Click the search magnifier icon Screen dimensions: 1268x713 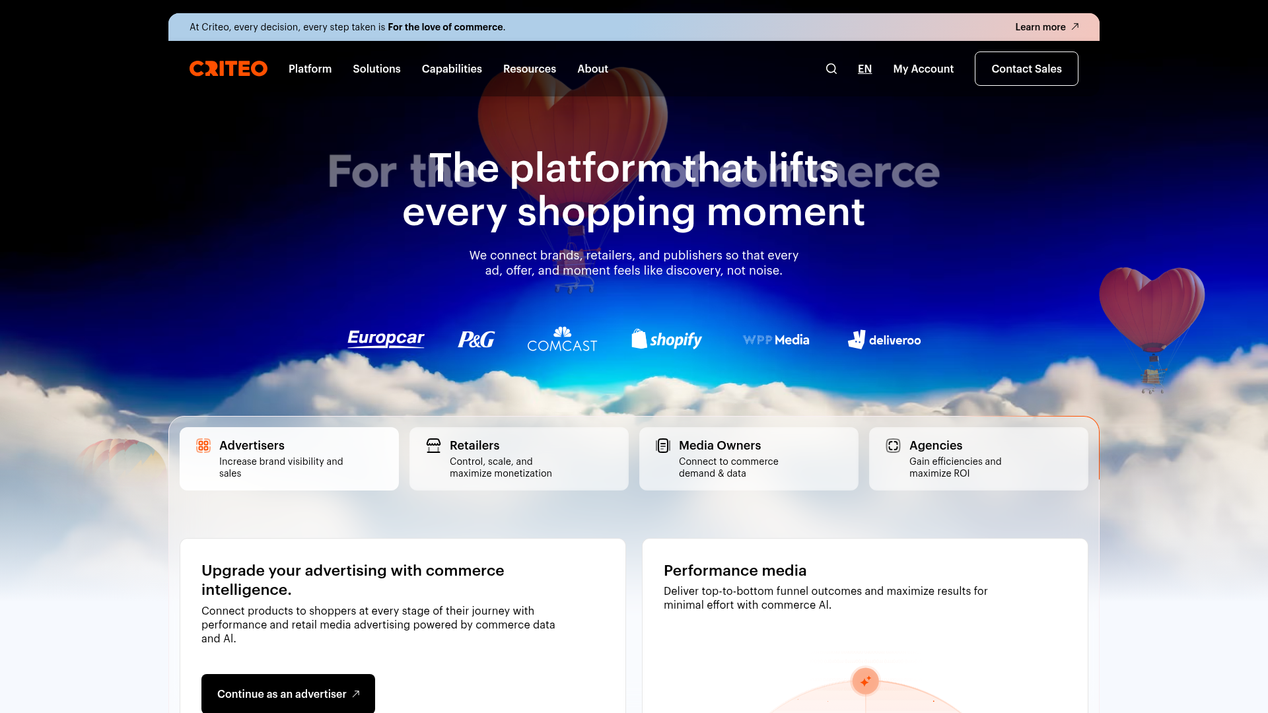[x=831, y=69]
